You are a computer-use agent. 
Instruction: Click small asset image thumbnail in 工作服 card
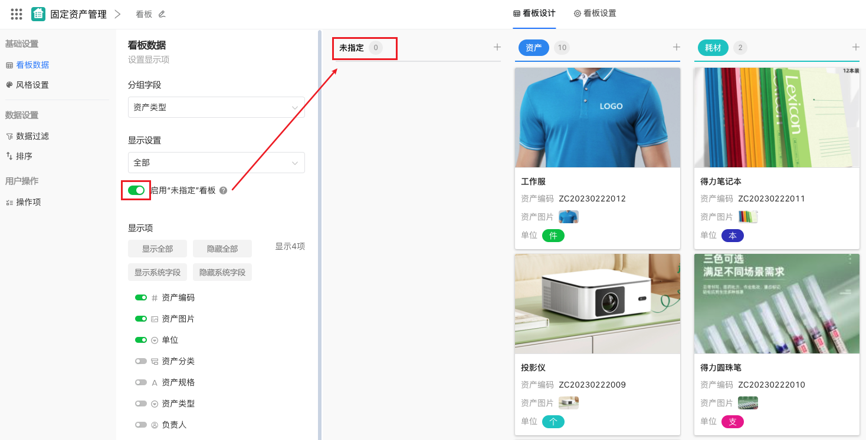point(569,217)
